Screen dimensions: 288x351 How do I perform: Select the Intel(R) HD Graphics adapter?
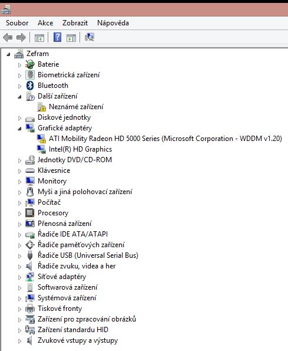point(80,149)
